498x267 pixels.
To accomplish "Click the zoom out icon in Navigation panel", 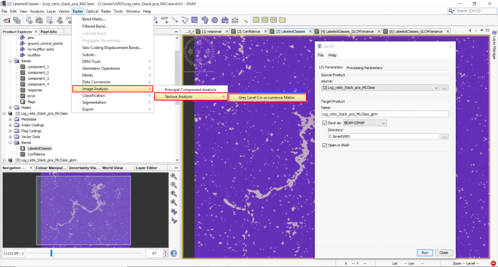I will click(x=174, y=185).
